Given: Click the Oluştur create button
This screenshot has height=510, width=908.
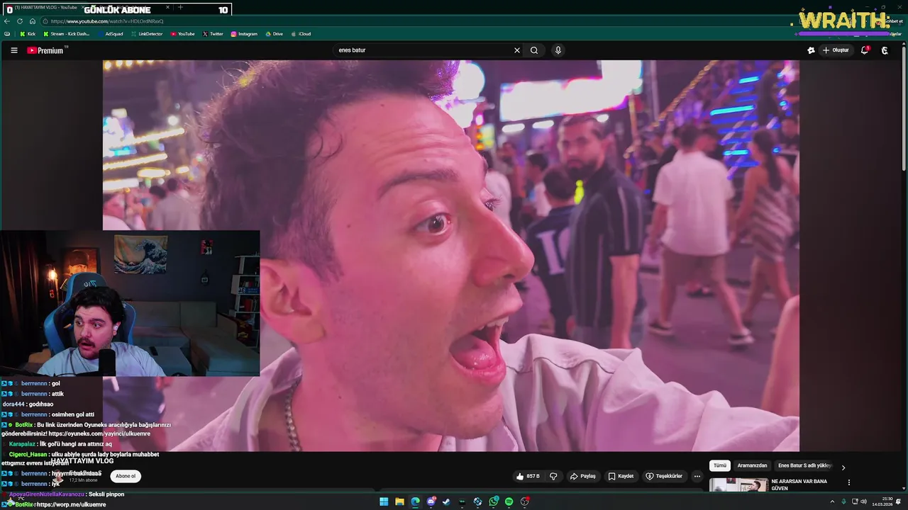Looking at the screenshot, I should (836, 50).
